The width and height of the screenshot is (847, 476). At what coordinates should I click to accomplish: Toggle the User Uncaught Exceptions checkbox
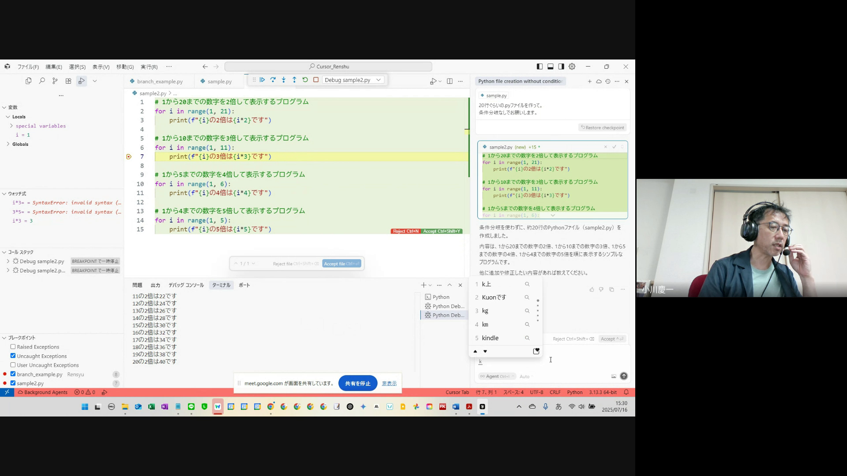coord(13,365)
